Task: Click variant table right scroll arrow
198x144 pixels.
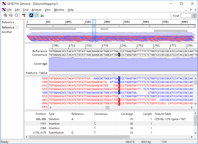Action: click(192, 137)
